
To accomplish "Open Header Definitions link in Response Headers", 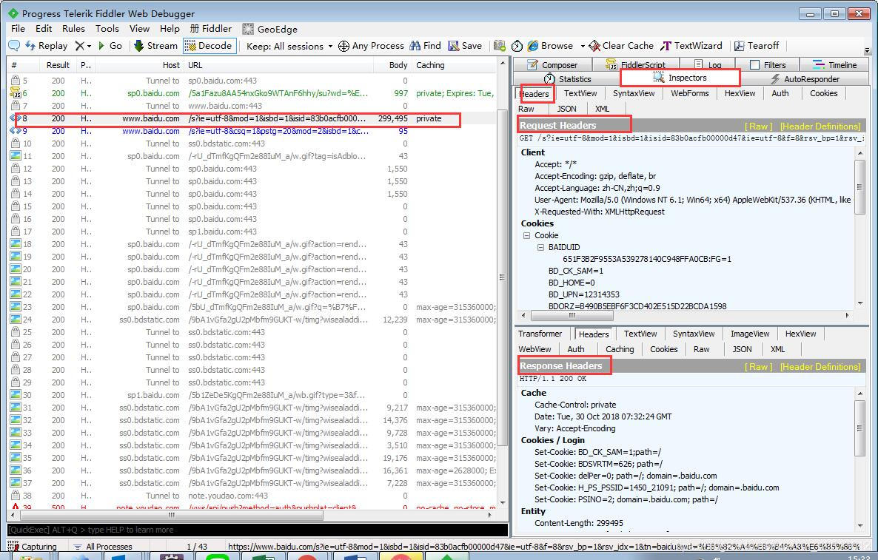I will (820, 367).
